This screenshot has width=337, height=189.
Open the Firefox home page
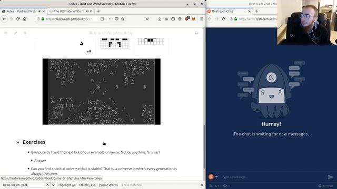point(25,19)
